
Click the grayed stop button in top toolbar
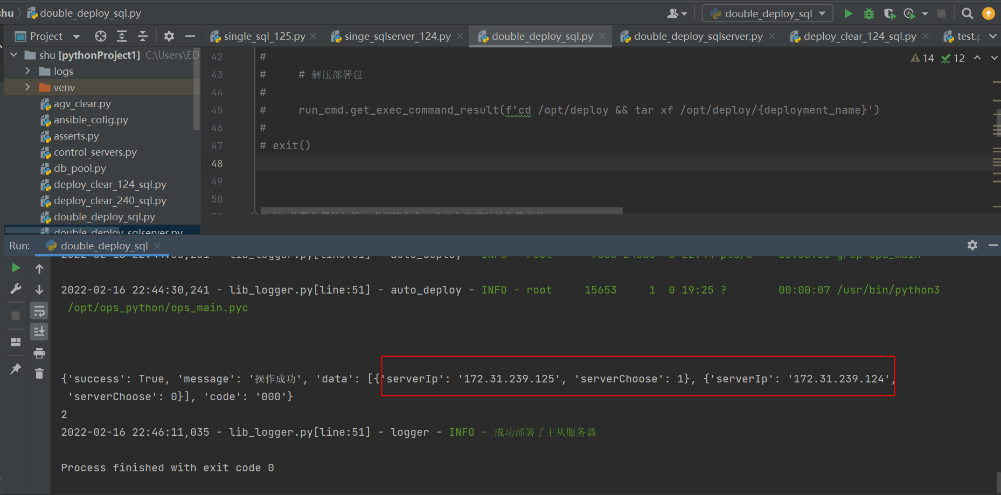click(x=941, y=13)
